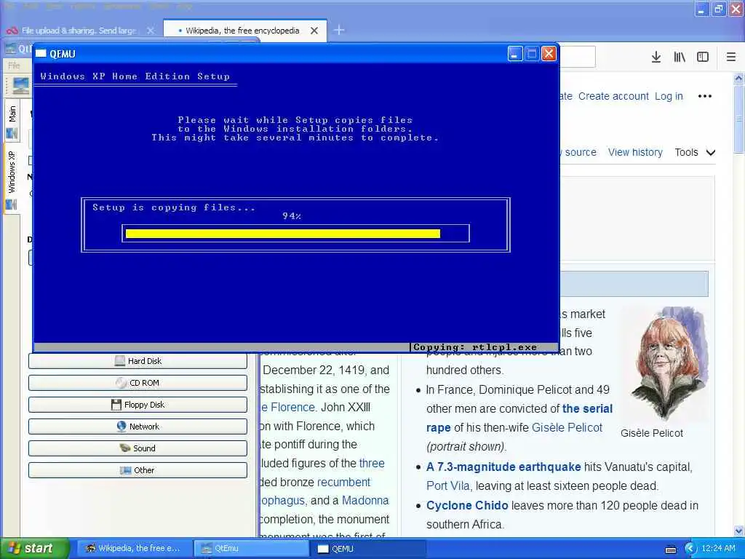The height and width of the screenshot is (559, 745).
Task: Open the browser library icon
Action: click(x=680, y=57)
